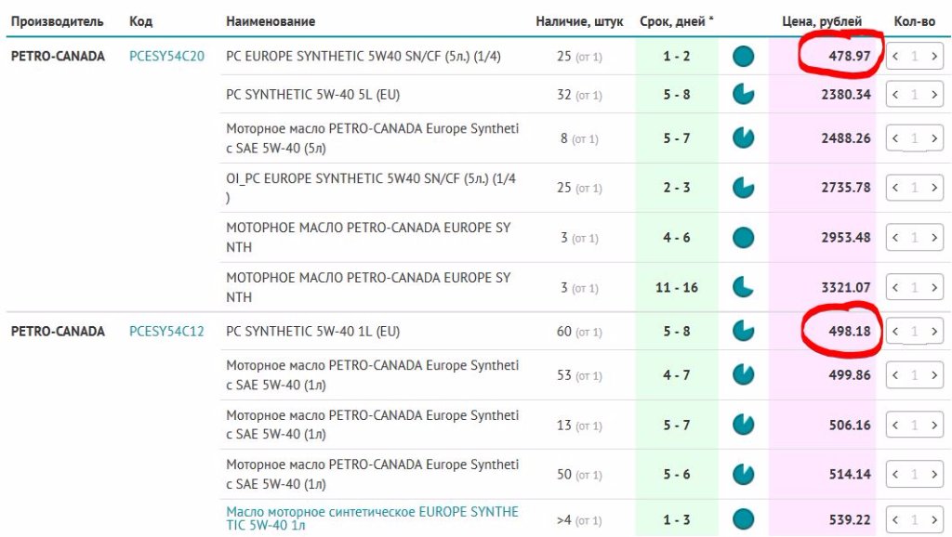Decrease quantity for the 3321.07 price row
This screenshot has width=952, height=537.
(895, 287)
